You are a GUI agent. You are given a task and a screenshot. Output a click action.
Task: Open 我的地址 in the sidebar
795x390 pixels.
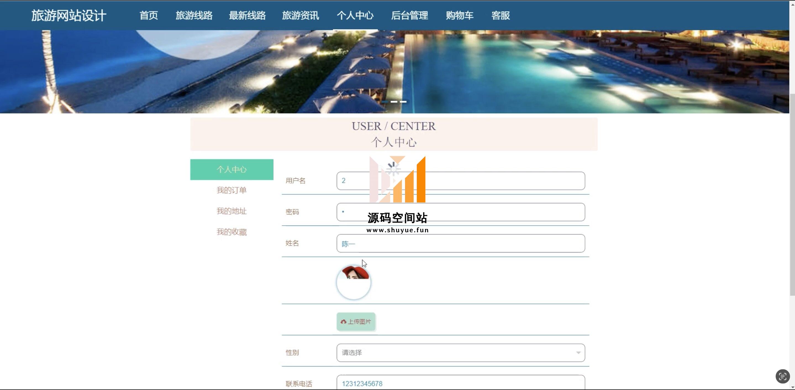[232, 211]
